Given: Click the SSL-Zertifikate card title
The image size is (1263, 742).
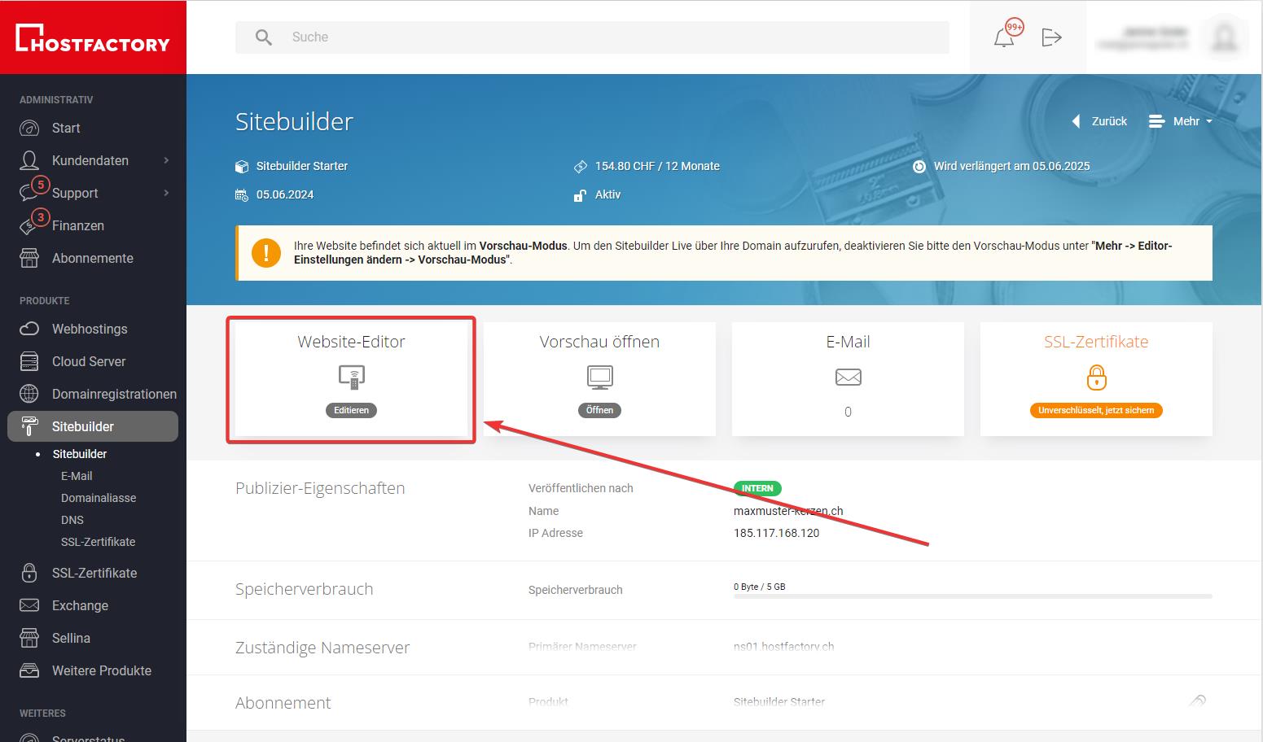Looking at the screenshot, I should pyautogui.click(x=1096, y=342).
